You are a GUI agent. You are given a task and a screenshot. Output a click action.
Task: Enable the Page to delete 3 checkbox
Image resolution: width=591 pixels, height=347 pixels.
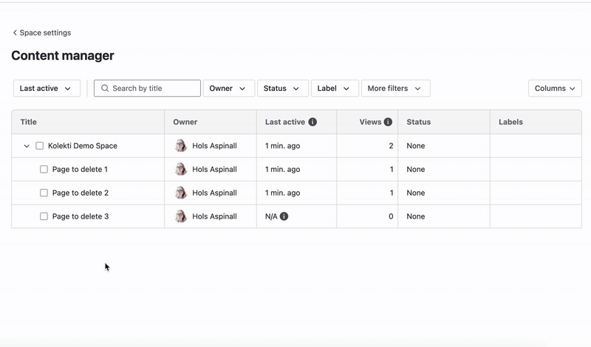coord(44,216)
